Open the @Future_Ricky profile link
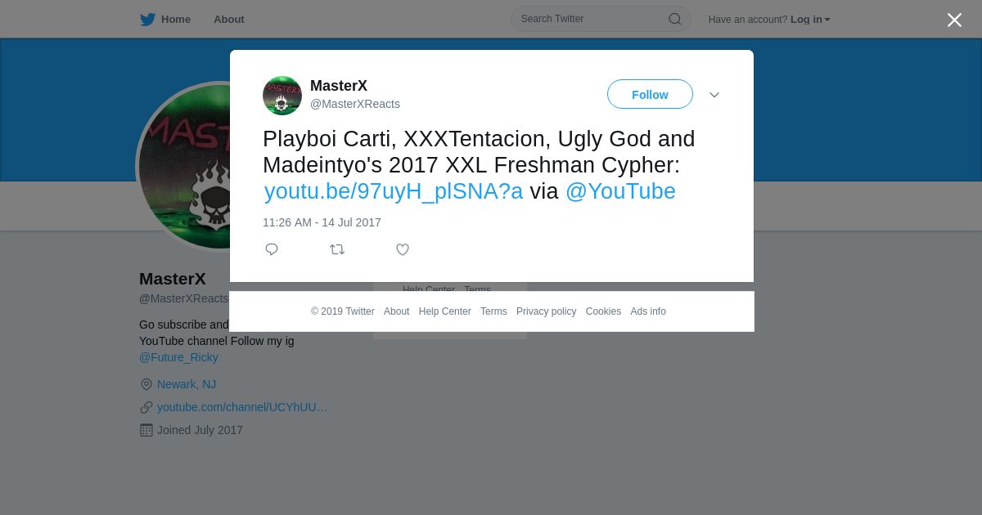Image resolution: width=982 pixels, height=515 pixels. coord(178,357)
